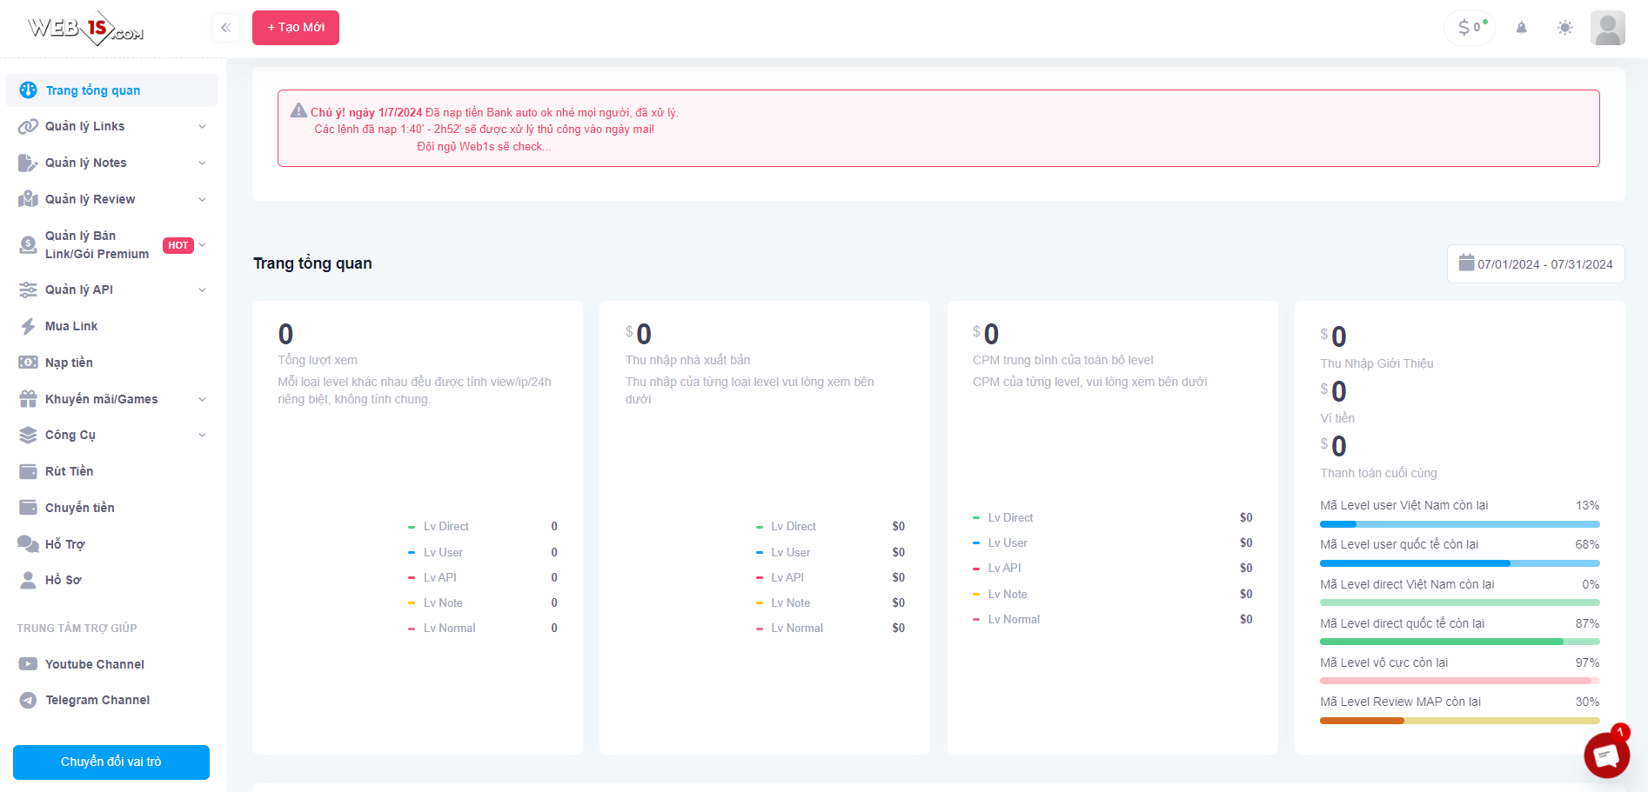Click Mã Level direct Việt Nam progress bar
Screen dimensions: 1648x792
click(1460, 602)
